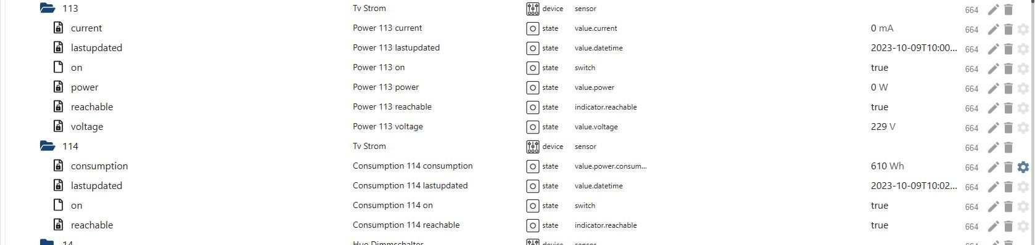Viewport: 1035px width, 245px height.
Task: Toggle the Power 113 on value true
Action: (879, 68)
